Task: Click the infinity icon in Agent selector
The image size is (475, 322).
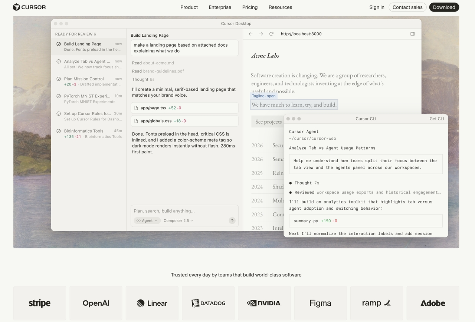Action: tap(138, 220)
